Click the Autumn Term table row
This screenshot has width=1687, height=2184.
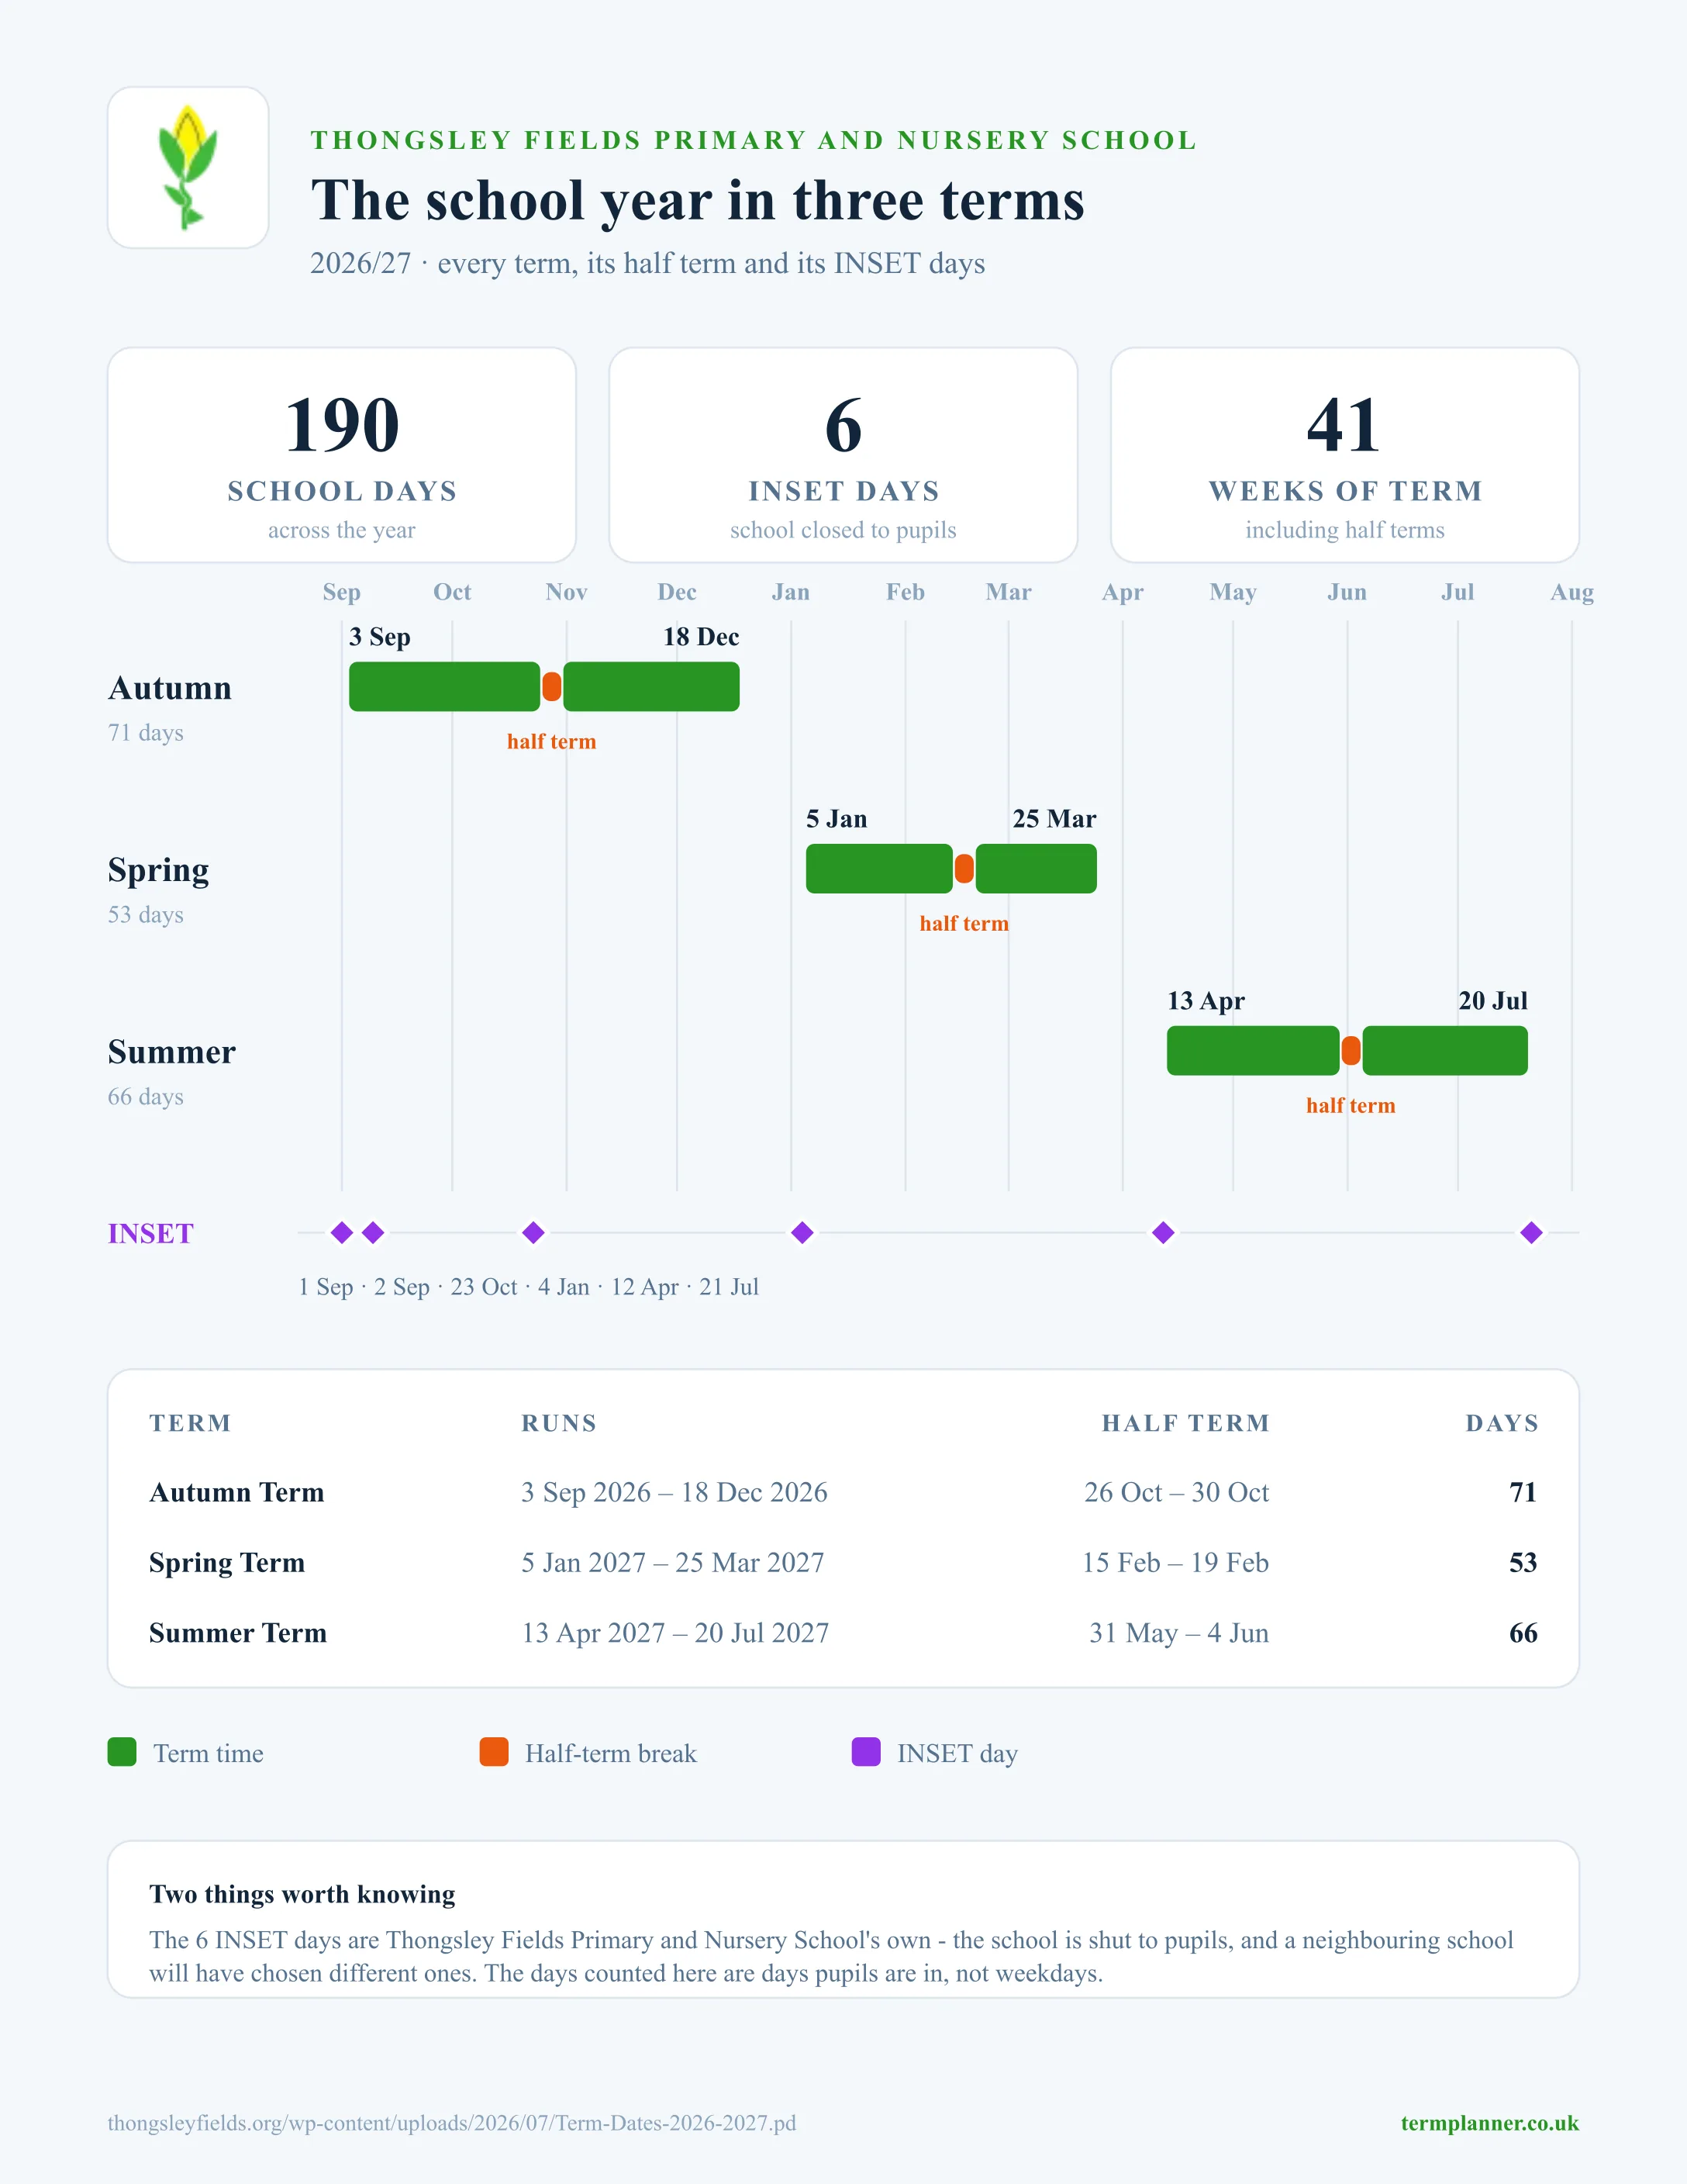(843, 1492)
